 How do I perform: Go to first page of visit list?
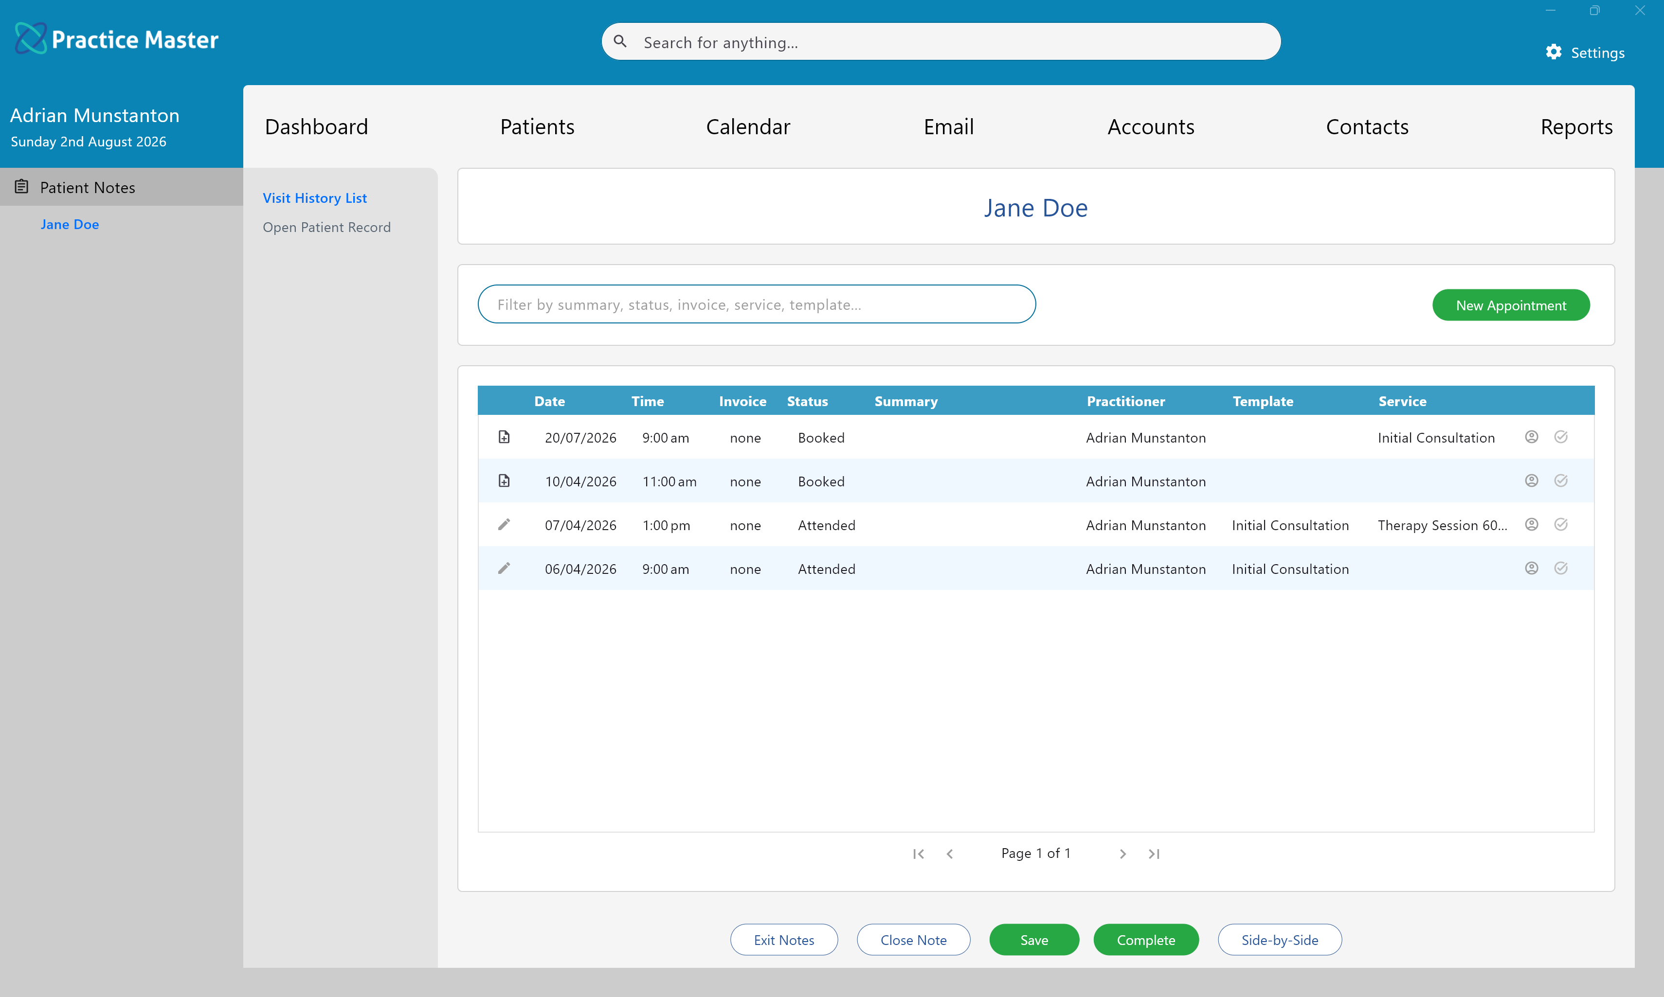pos(919,854)
